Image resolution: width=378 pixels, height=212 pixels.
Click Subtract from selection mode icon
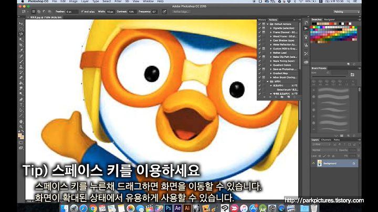point(44,12)
